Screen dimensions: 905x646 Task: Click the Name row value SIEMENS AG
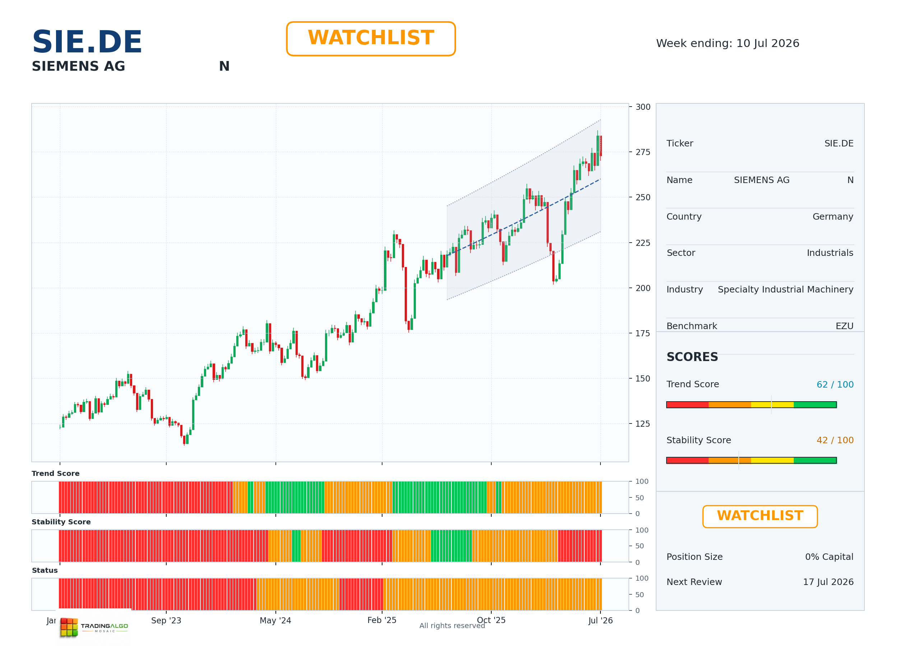[761, 180]
